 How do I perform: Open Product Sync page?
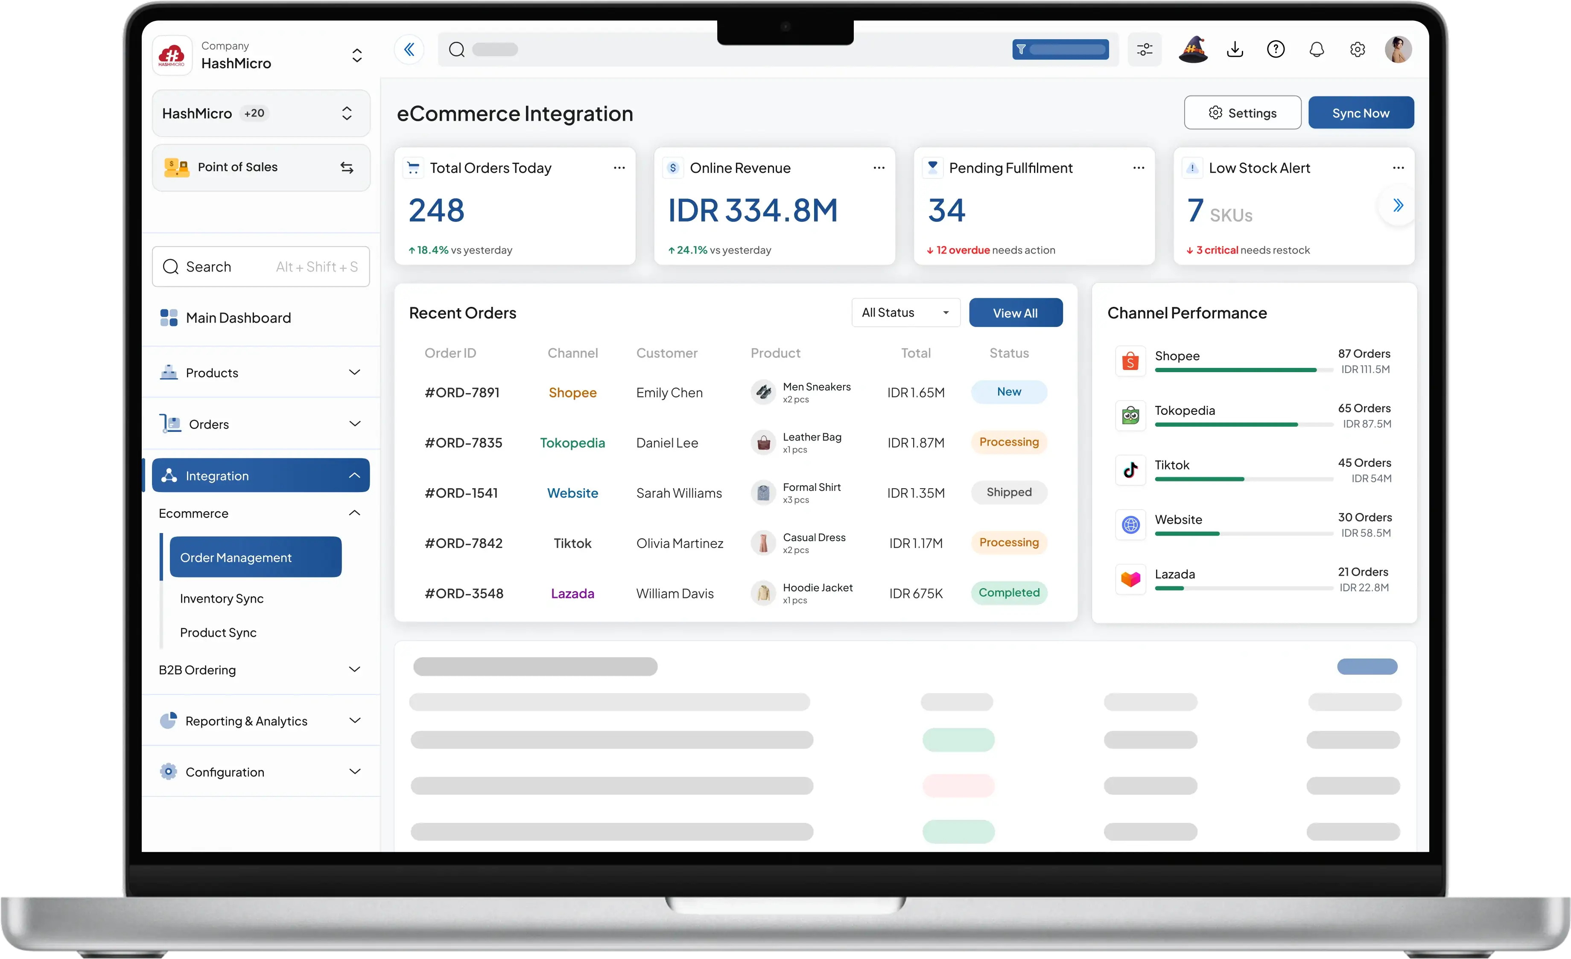(x=218, y=633)
